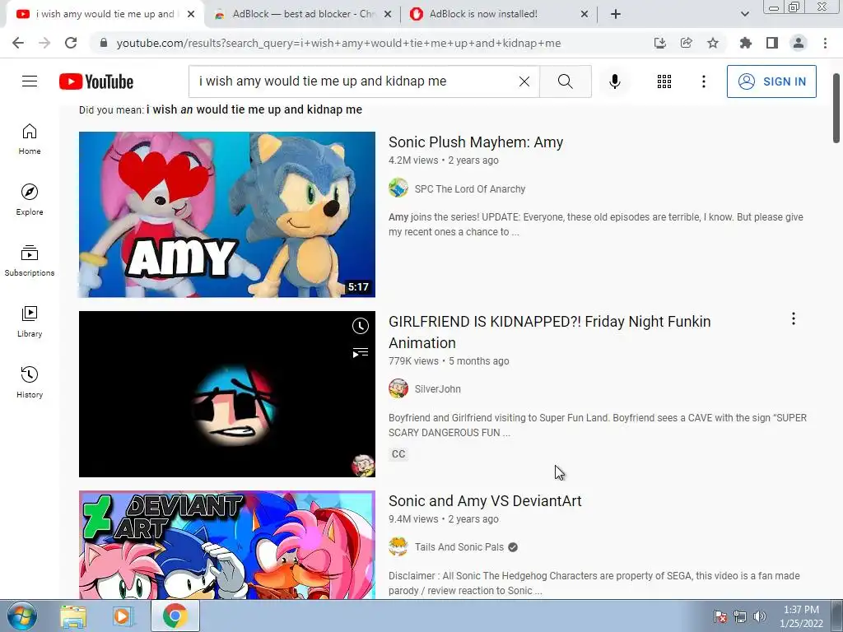Viewport: 843px width, 632px height.
Task: Open YouTube settings three-dot menu
Action: (x=703, y=81)
